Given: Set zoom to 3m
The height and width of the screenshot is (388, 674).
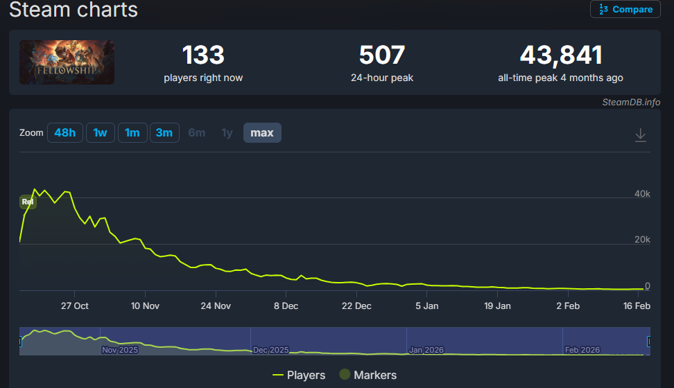Looking at the screenshot, I should pos(164,133).
